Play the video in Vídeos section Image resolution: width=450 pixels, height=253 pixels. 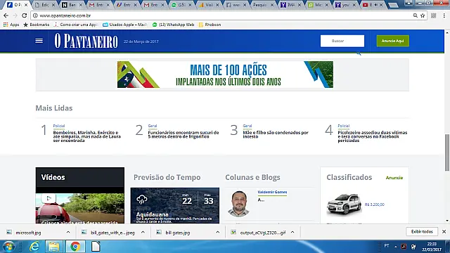pyautogui.click(x=49, y=198)
